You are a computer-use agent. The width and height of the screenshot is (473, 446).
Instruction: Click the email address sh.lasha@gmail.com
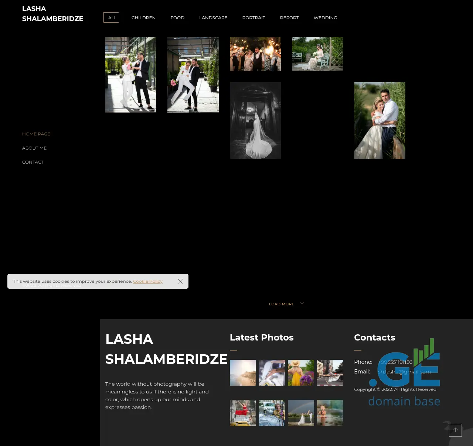pos(404,372)
